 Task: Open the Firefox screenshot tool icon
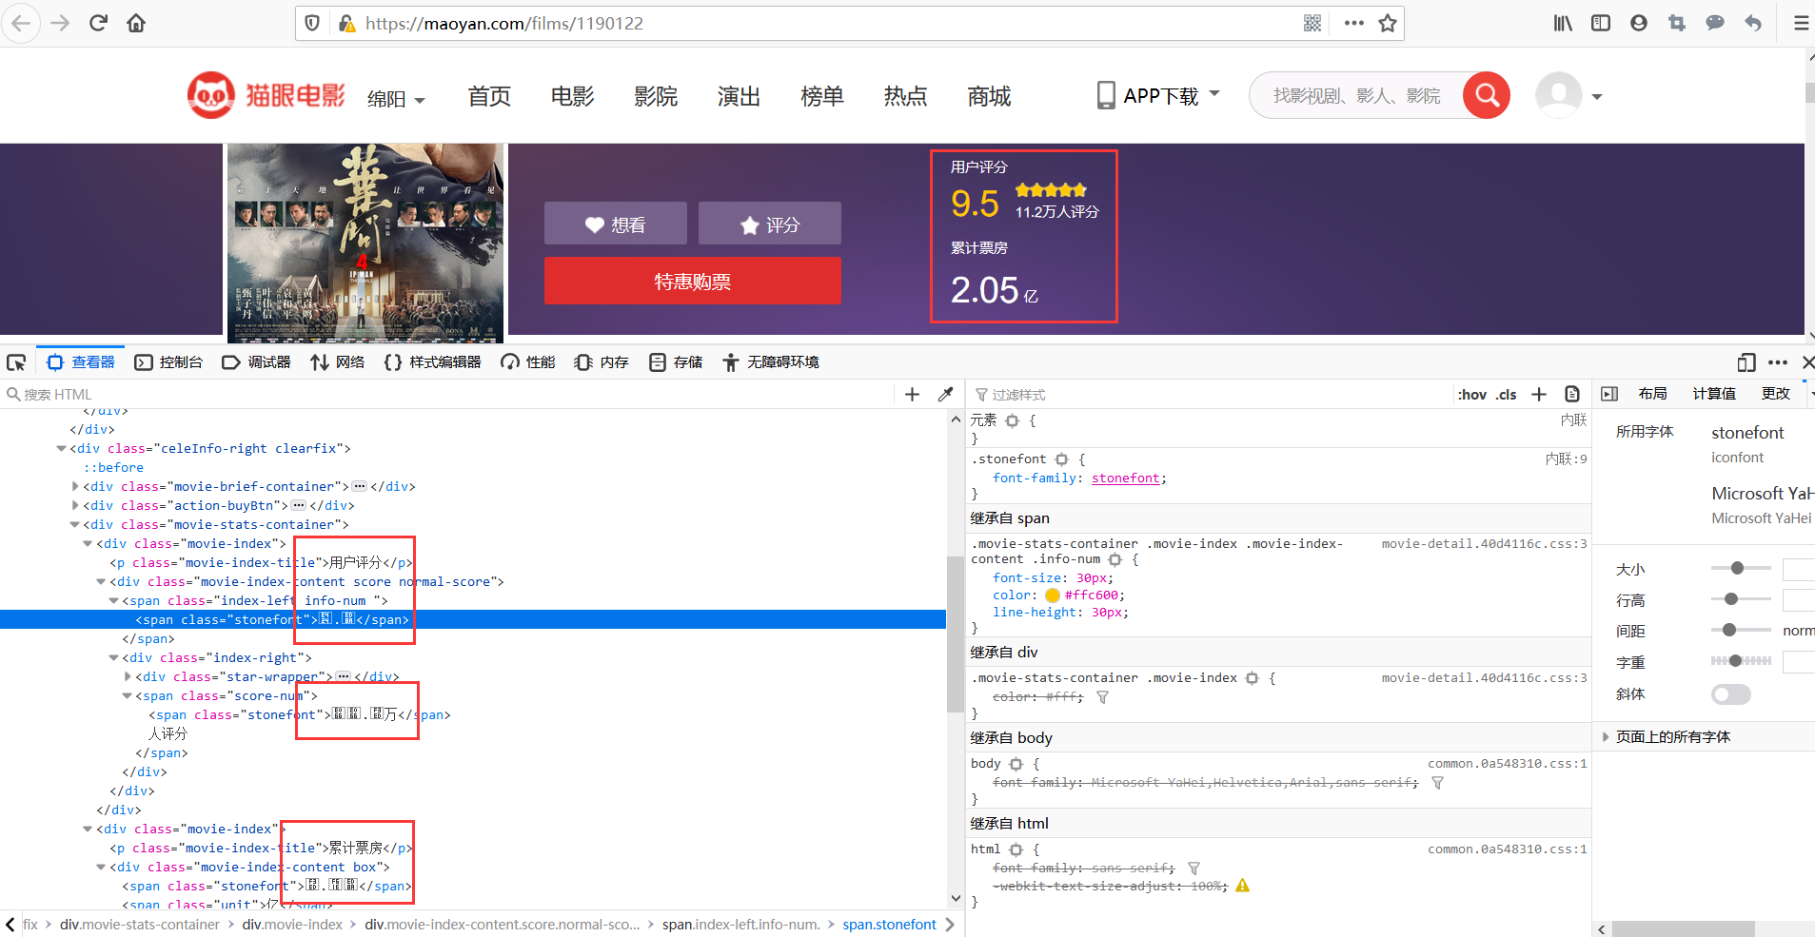click(1676, 23)
